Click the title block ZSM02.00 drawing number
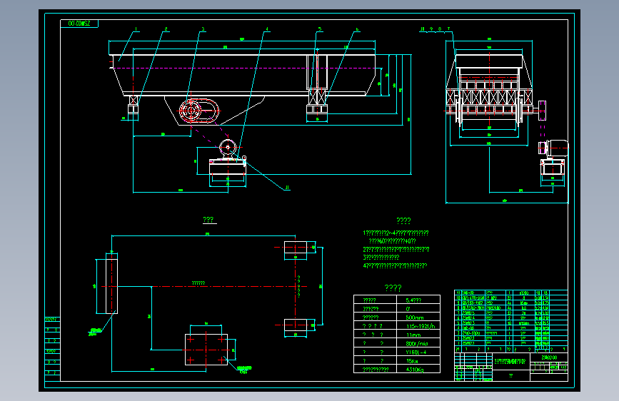This screenshot has width=619, height=401. point(549,357)
